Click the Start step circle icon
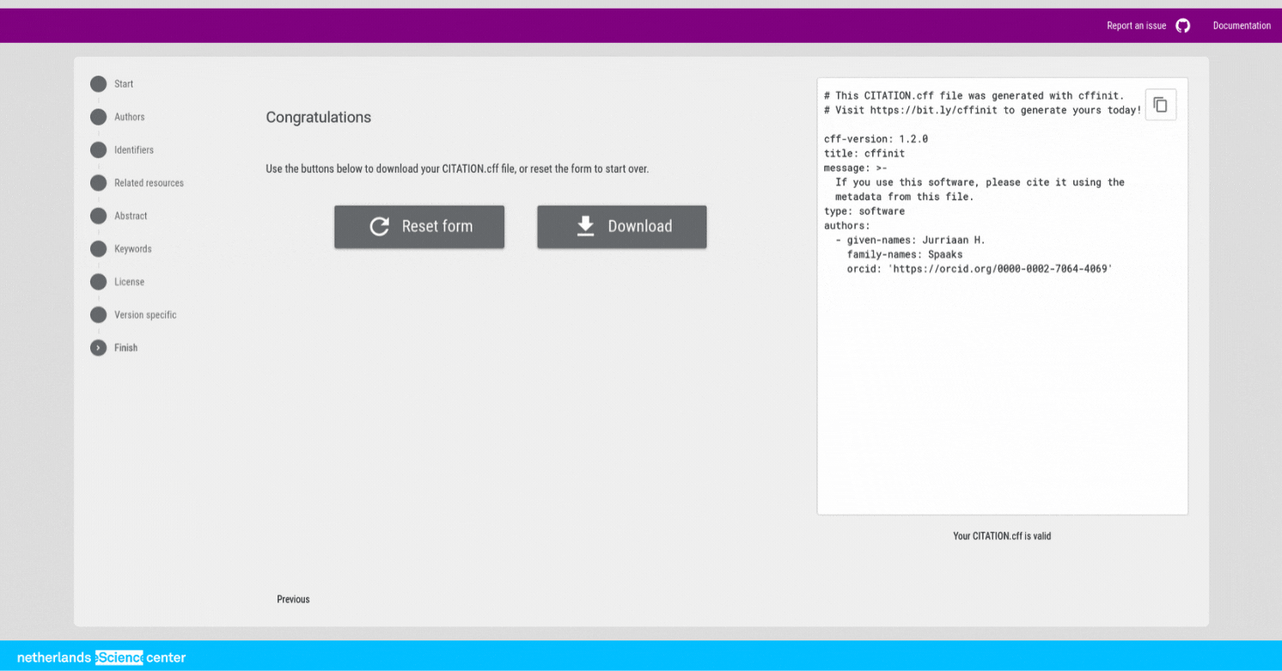 pos(99,84)
